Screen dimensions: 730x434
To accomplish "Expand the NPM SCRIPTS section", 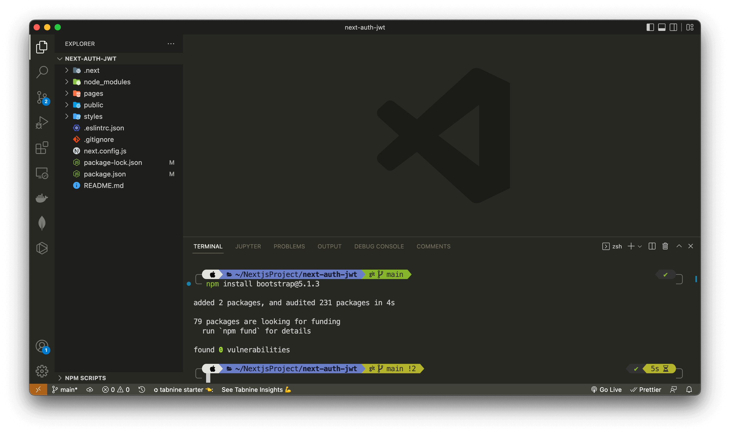I will (85, 378).
